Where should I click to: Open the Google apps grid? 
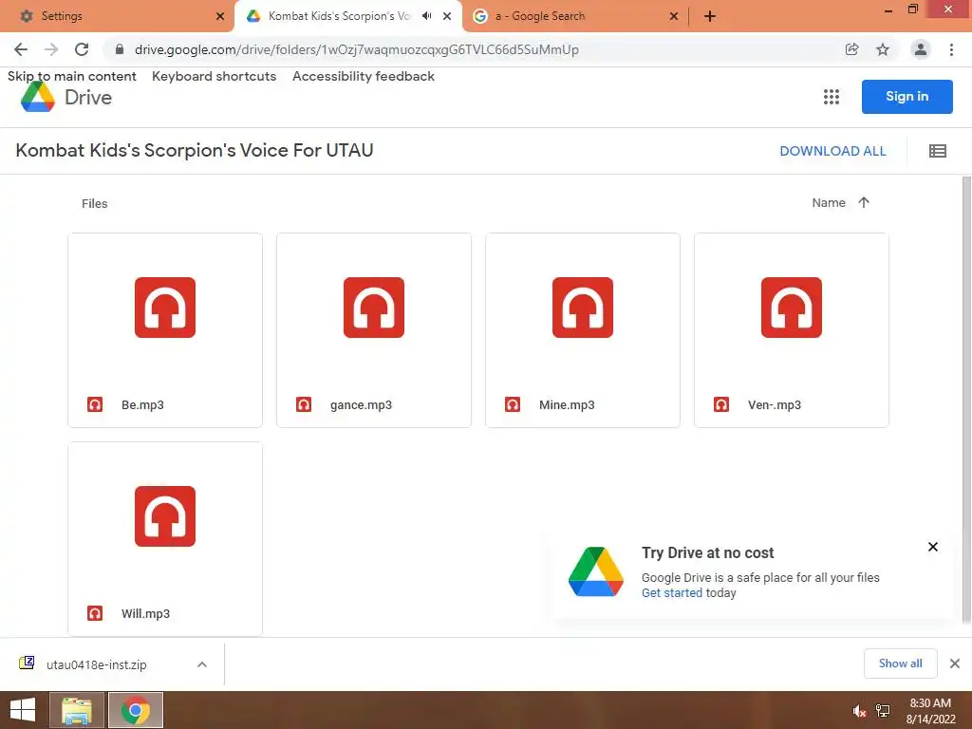click(x=832, y=97)
